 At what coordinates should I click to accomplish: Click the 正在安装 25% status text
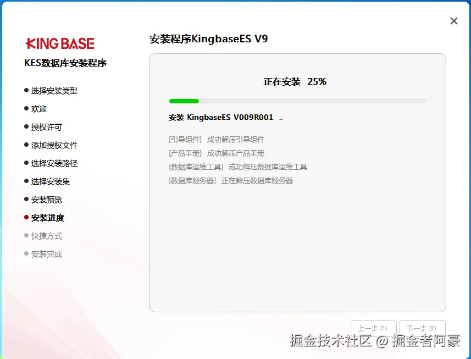click(x=295, y=82)
